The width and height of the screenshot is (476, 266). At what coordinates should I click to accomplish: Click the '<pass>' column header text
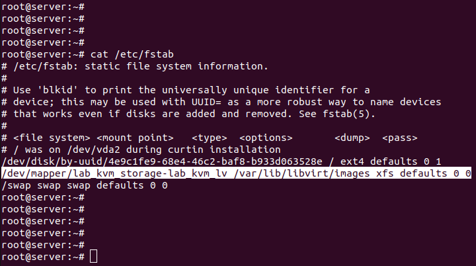[x=400, y=138]
